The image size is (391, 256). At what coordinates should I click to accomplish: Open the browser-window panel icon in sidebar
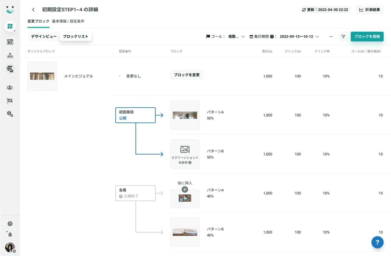click(10, 42)
